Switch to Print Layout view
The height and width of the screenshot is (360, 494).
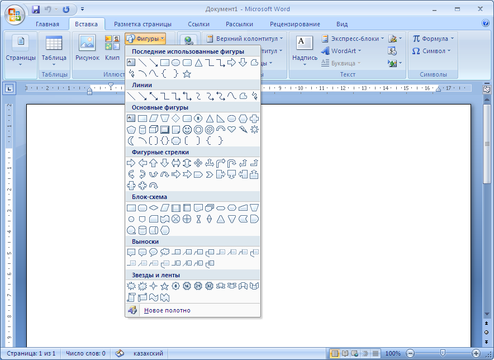point(335,353)
